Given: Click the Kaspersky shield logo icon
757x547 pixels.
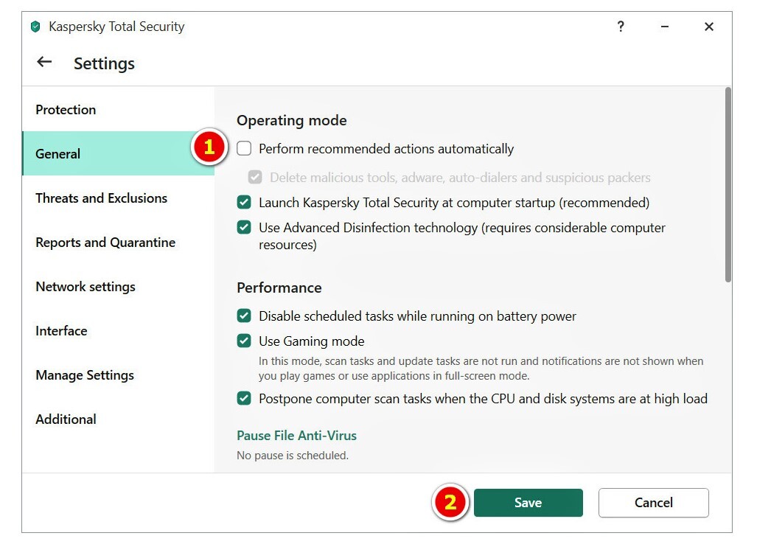Looking at the screenshot, I should pos(35,27).
